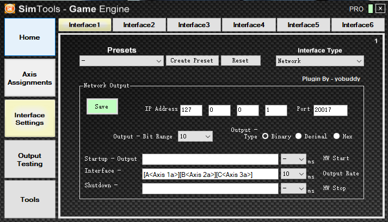This screenshot has width=388, height=222.
Task: Open the HW Start ms dropdown
Action: pos(293,159)
